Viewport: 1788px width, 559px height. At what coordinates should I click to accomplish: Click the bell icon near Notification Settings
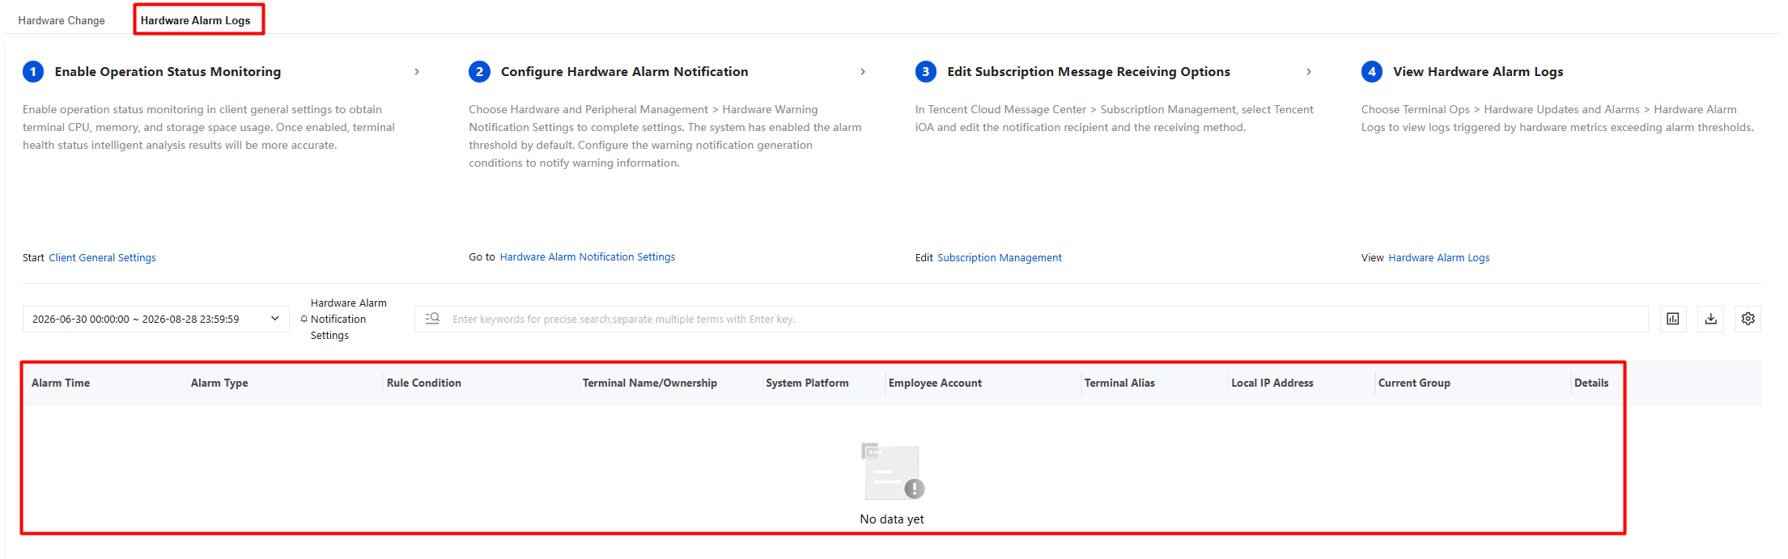(304, 319)
